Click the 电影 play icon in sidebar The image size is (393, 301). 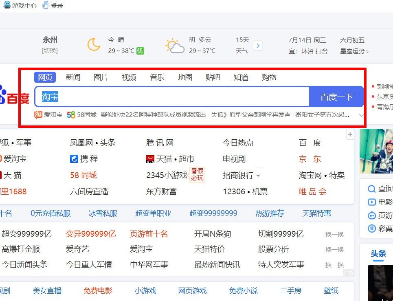pyautogui.click(x=371, y=201)
